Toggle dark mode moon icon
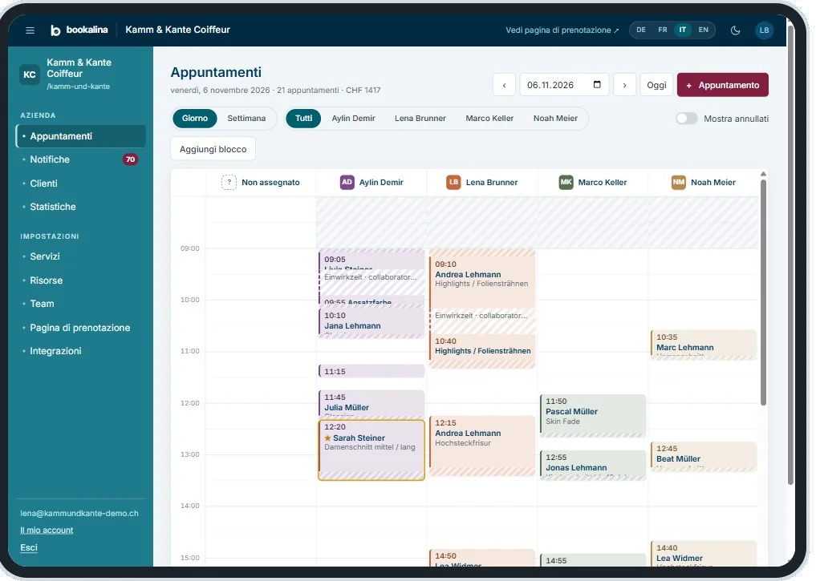This screenshot has height=581, width=816. (735, 30)
